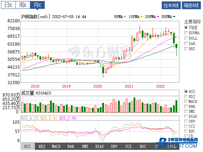Select the 月K monthly chart tab
Image resolution: width=203 pixels, height=152 pixels.
37,5
